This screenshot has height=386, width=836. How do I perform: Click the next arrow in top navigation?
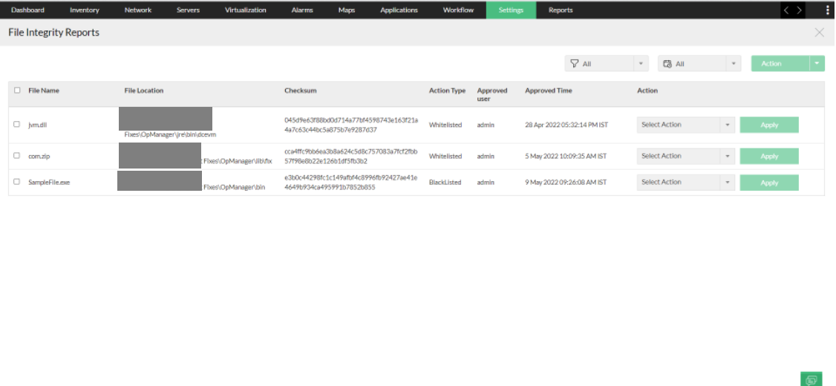point(799,10)
